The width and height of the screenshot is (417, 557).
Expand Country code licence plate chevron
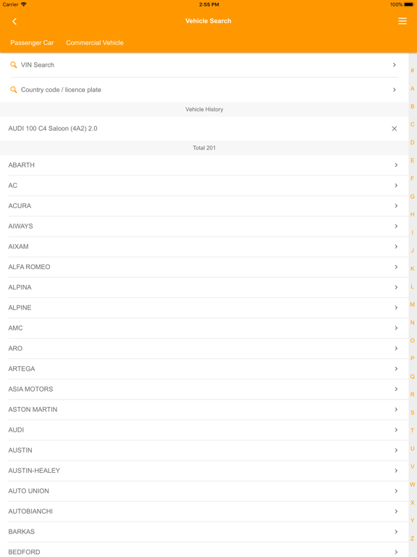395,89
